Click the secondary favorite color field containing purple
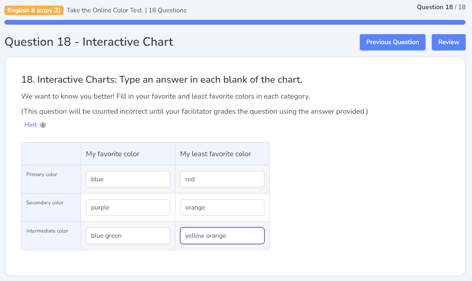 (128, 207)
